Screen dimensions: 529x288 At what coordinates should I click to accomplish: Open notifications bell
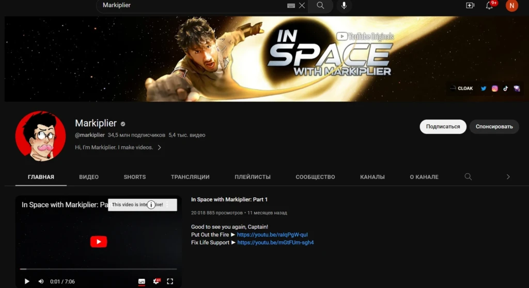click(x=489, y=5)
